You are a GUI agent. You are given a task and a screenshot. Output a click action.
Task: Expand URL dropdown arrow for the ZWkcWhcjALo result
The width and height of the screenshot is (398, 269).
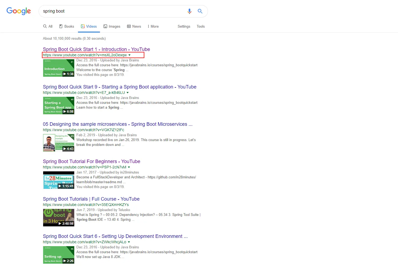pyautogui.click(x=129, y=242)
